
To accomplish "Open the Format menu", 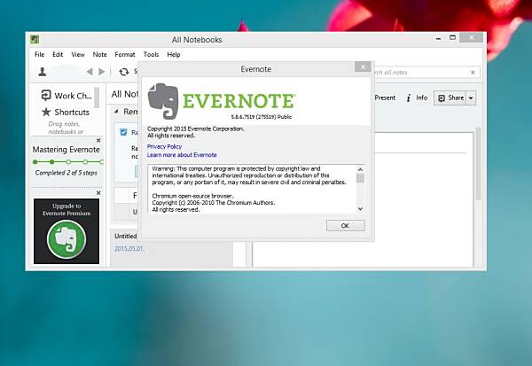I will (125, 54).
